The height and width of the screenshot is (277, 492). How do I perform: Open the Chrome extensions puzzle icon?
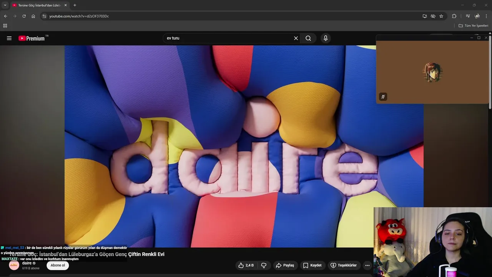454,16
